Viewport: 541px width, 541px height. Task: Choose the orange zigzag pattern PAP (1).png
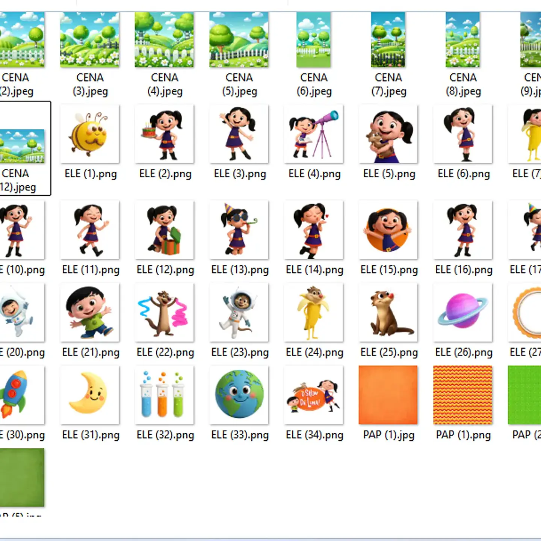(x=463, y=395)
